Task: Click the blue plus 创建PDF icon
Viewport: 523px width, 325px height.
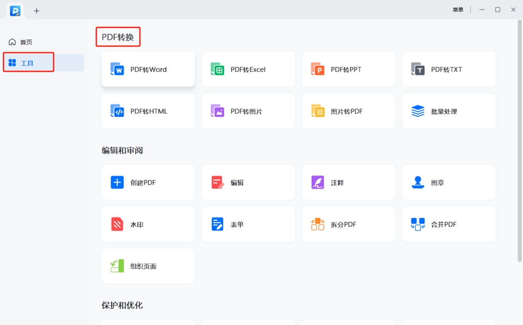Action: (117, 182)
